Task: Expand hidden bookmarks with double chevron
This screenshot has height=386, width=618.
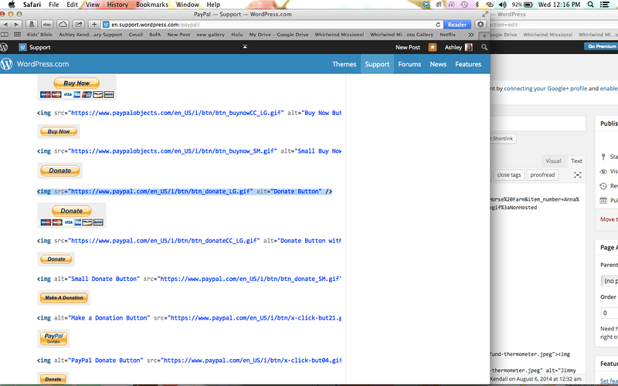Action: (x=470, y=35)
